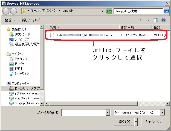Image resolution: width=171 pixels, height=131 pixels.
Task: Click the キャンセル cancel button
Action: [153, 122]
